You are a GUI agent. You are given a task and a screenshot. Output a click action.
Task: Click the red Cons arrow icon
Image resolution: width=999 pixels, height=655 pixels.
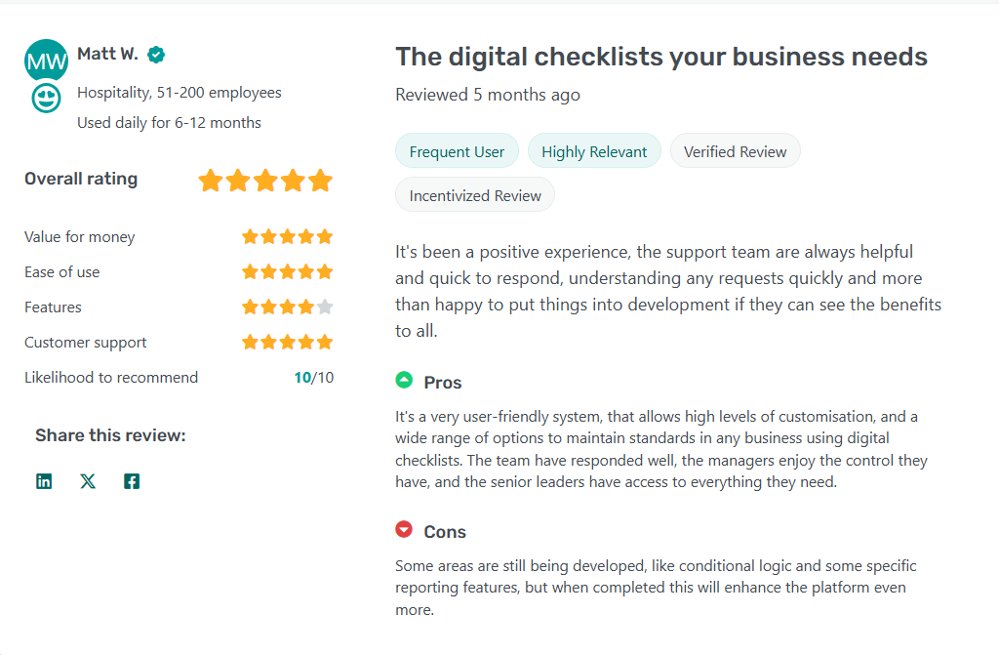click(404, 530)
